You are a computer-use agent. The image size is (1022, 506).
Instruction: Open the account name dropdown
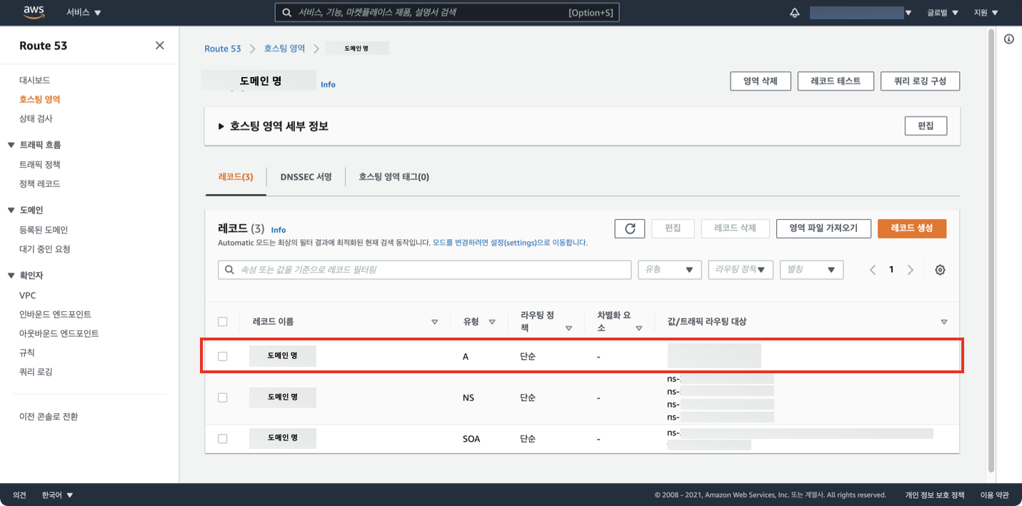[861, 13]
